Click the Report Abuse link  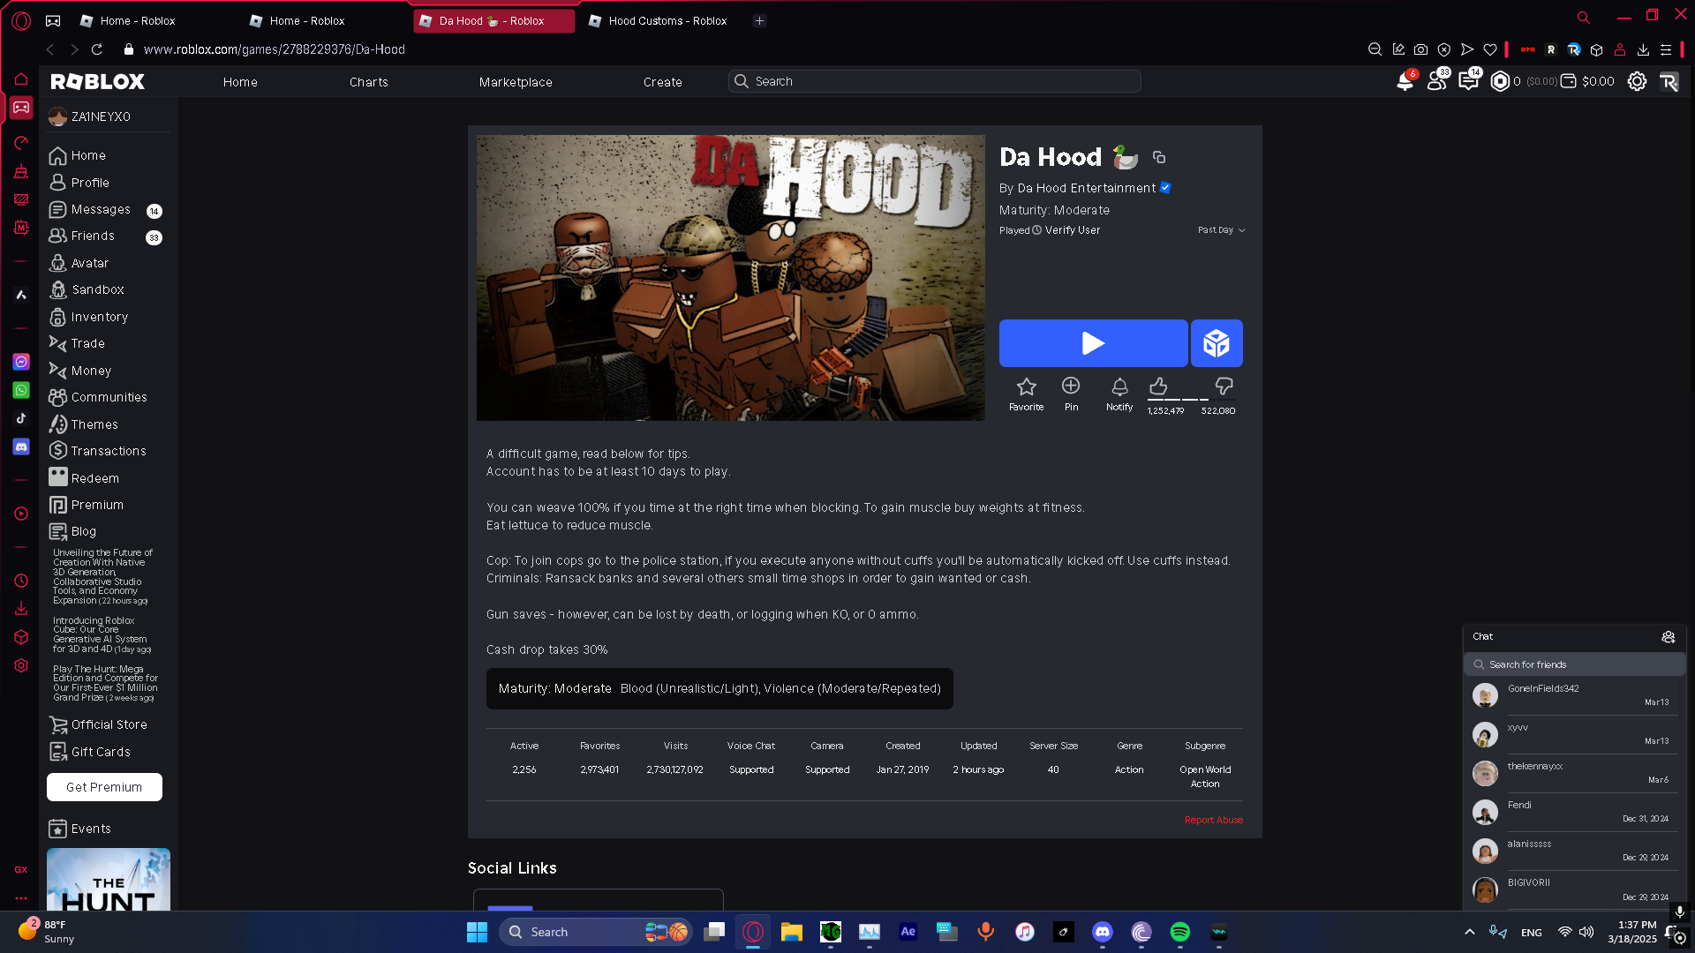[1213, 820]
